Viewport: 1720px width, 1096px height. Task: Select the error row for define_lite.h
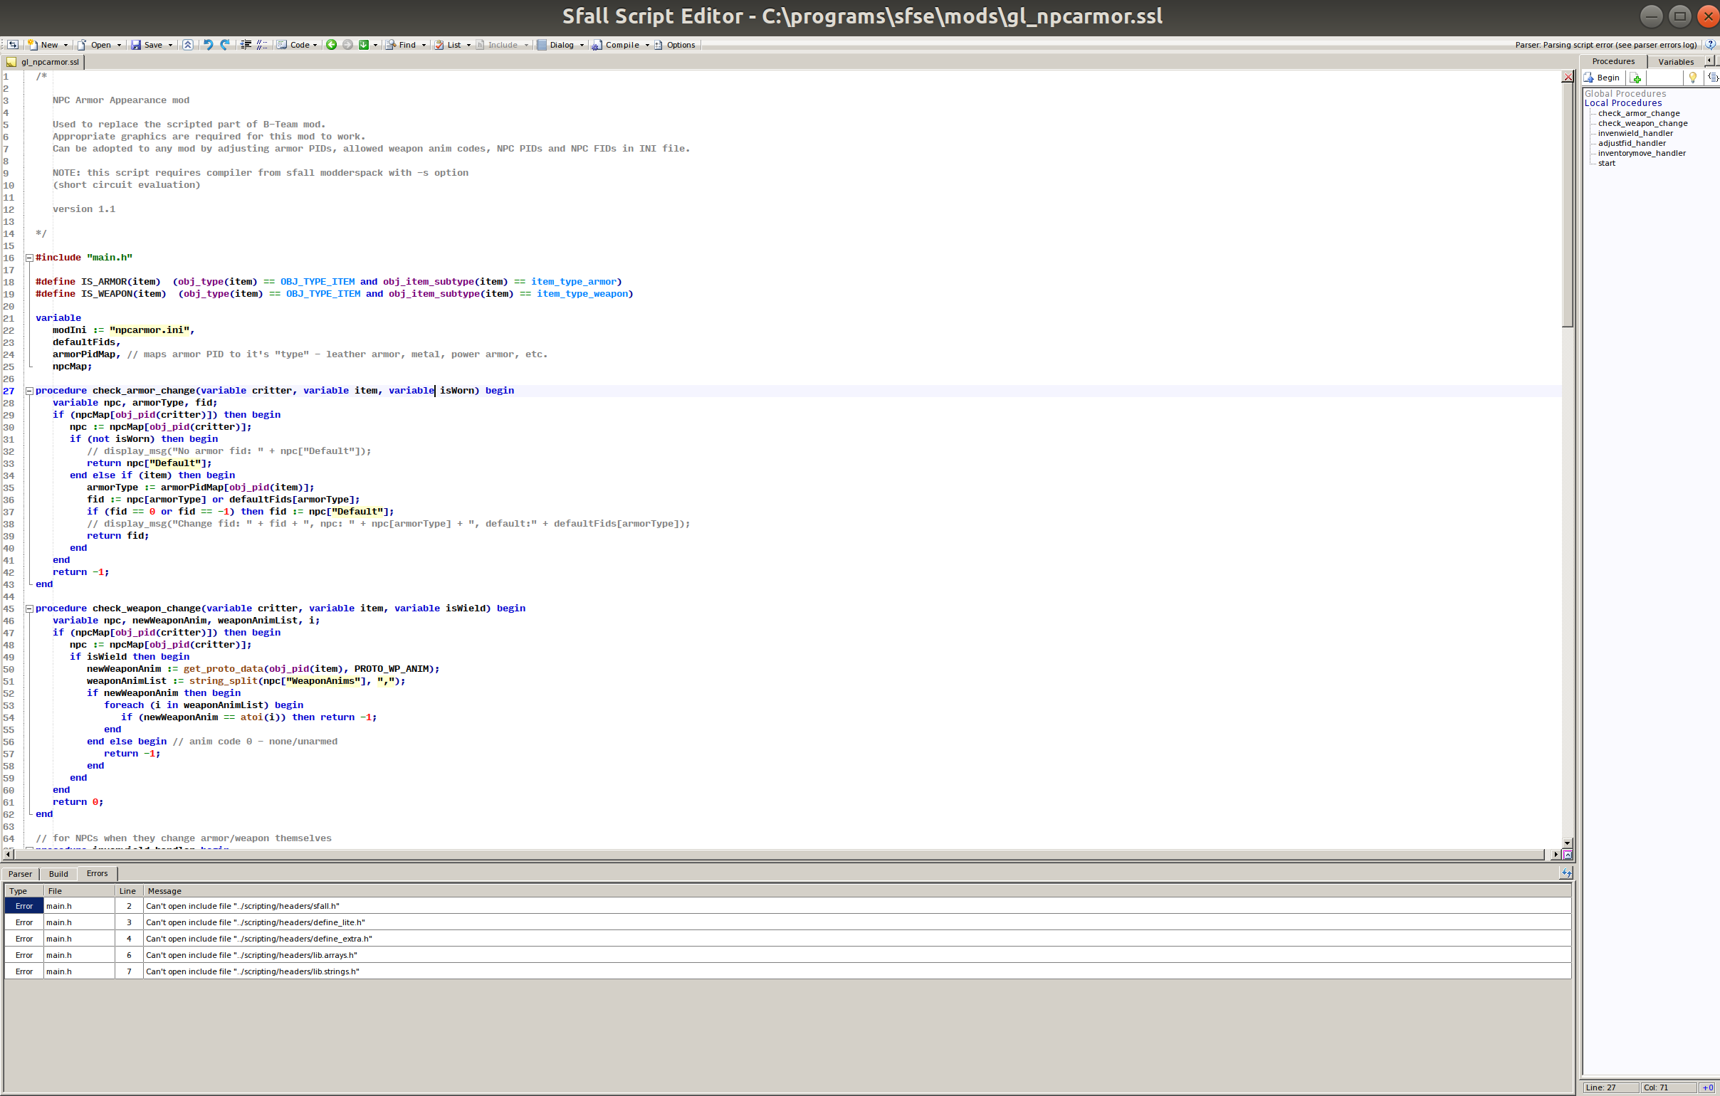pos(787,922)
